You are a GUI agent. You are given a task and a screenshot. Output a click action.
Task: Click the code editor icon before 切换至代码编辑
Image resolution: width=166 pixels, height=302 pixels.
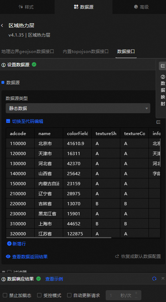pos(8,121)
